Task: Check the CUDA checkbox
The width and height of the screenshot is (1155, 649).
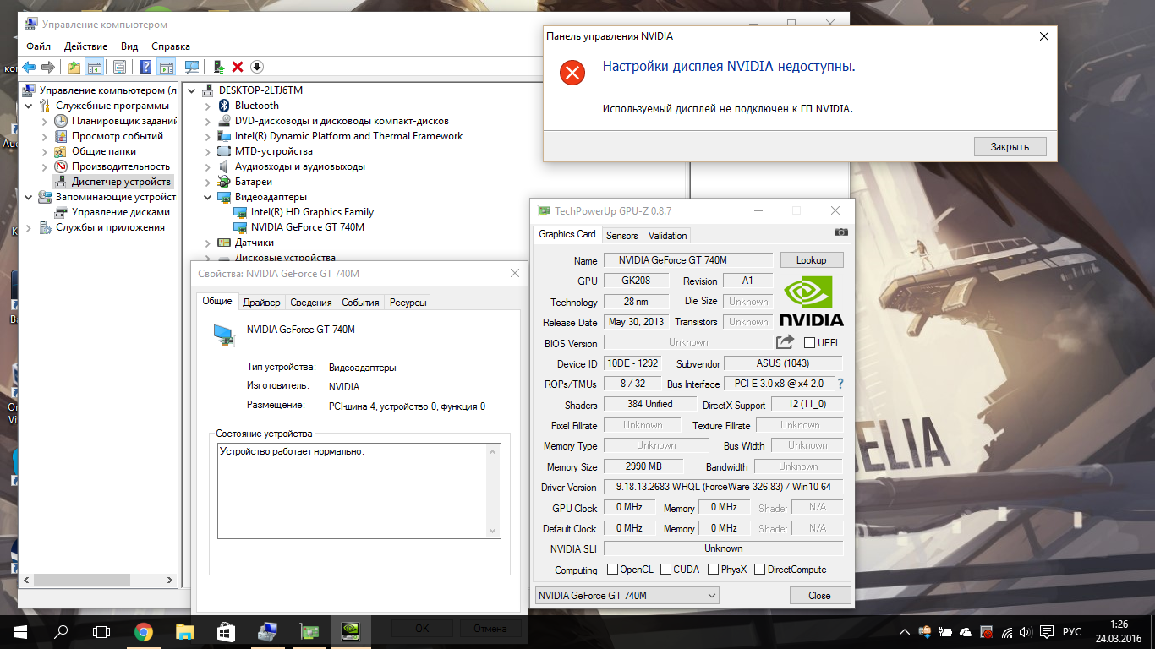Action: 665,570
